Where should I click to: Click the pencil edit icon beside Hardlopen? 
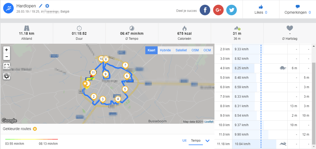41,6
